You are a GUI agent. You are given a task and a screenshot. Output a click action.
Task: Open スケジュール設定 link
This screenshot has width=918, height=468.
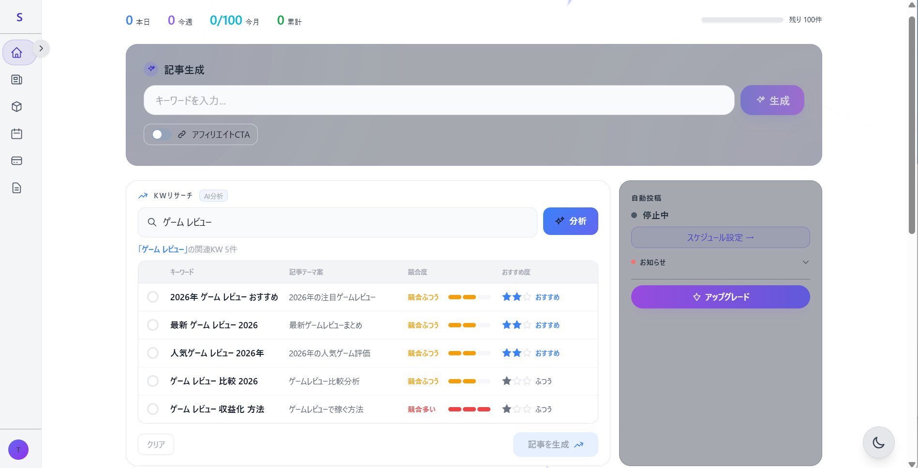(720, 237)
